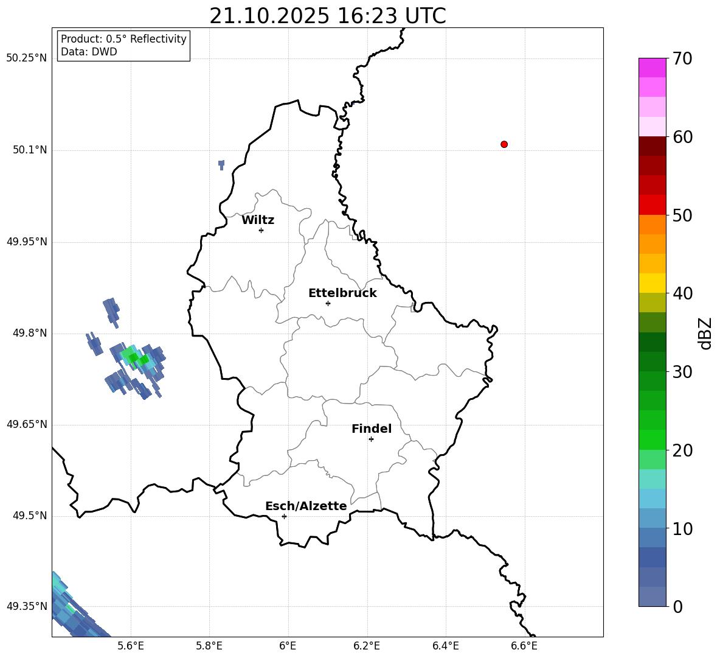
Task: Click the dark maroon colorbar segment below 60
Action: tap(652, 146)
